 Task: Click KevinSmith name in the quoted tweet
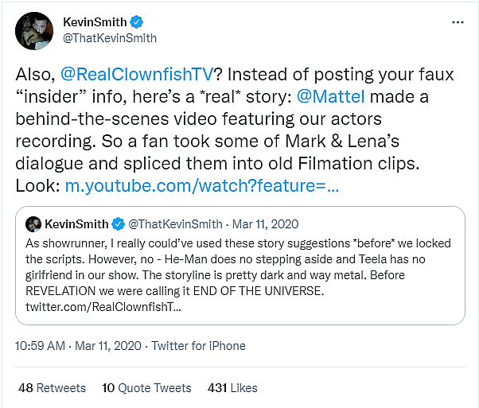[x=78, y=224]
